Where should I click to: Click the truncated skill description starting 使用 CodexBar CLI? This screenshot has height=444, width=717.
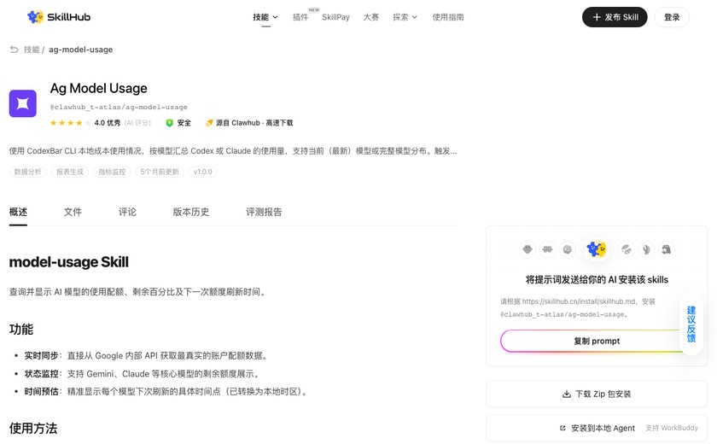click(x=233, y=151)
